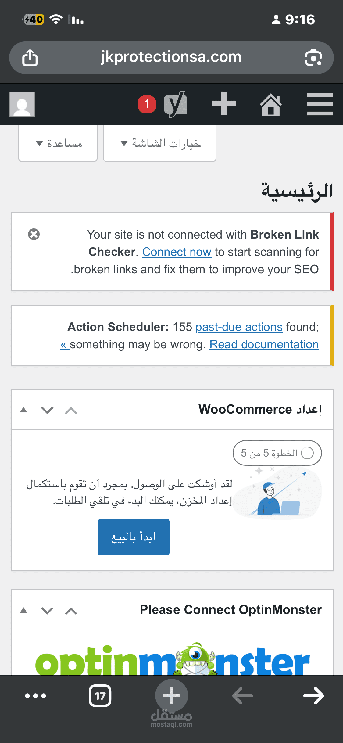
Task: Open the past-due actions link
Action: pos(239,327)
